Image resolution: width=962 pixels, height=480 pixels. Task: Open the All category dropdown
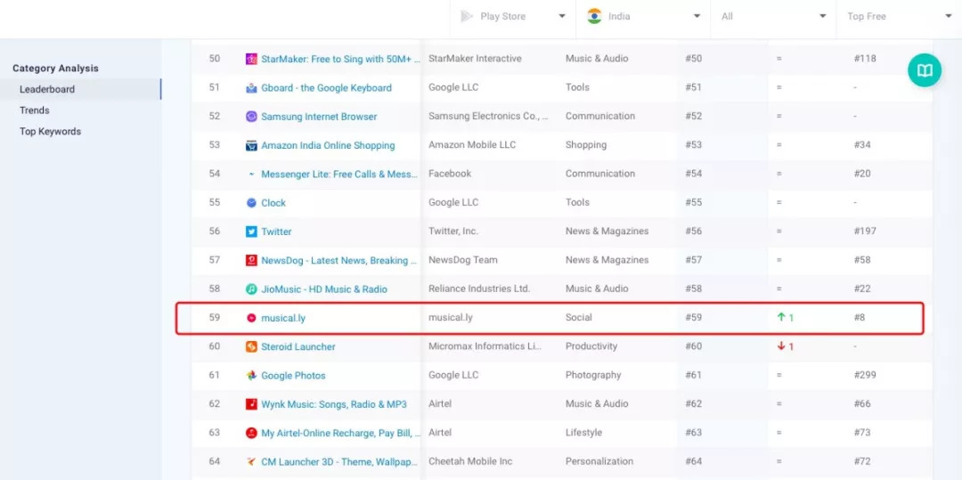click(773, 17)
